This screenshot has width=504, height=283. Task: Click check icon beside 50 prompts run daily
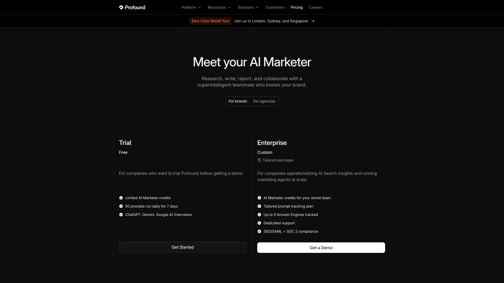tap(121, 206)
